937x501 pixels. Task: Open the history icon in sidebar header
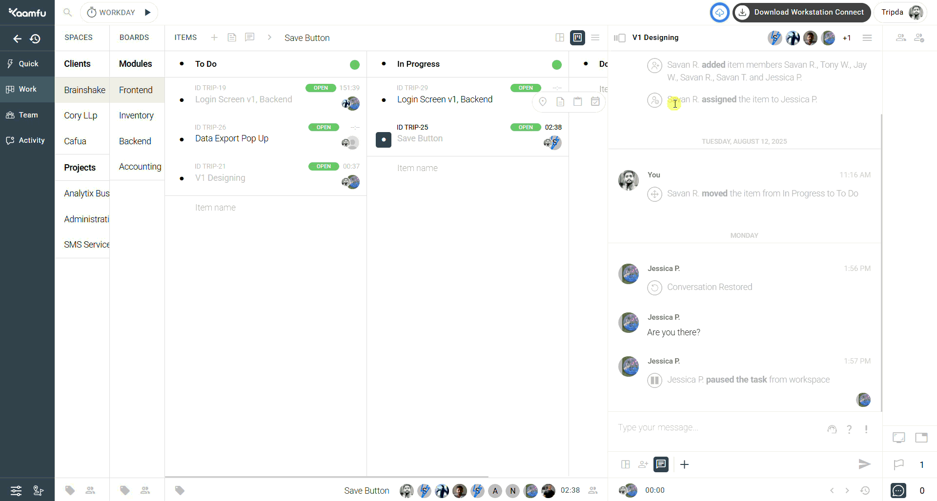click(35, 39)
